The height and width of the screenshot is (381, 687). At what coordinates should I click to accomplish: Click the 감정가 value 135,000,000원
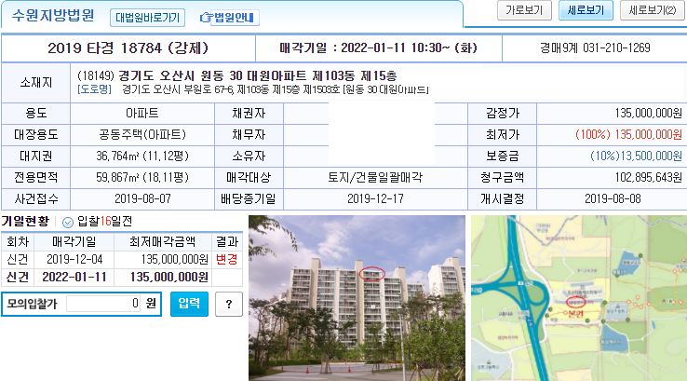tap(649, 114)
